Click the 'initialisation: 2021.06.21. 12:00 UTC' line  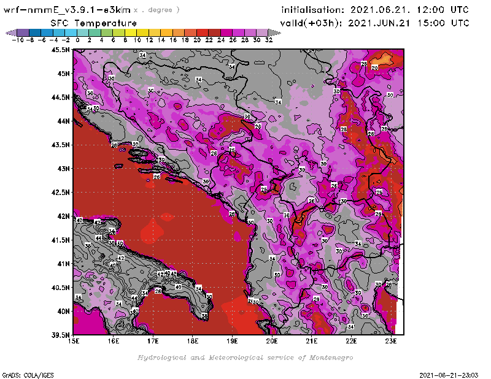click(375, 10)
